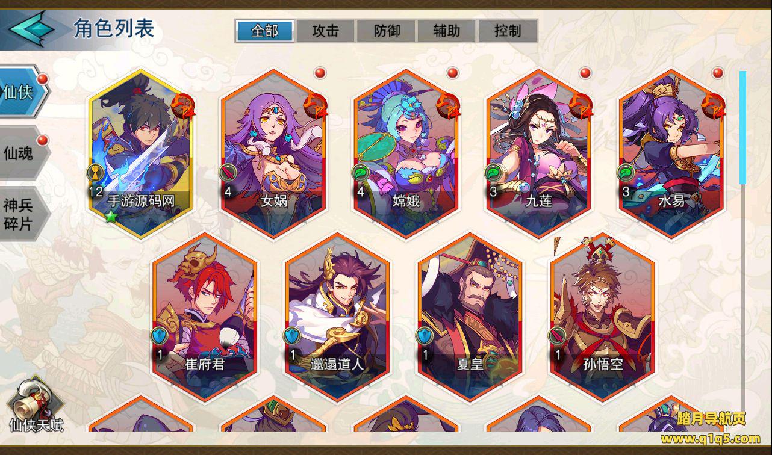Open the 仙侠 side category
The height and width of the screenshot is (455, 772).
(23, 92)
